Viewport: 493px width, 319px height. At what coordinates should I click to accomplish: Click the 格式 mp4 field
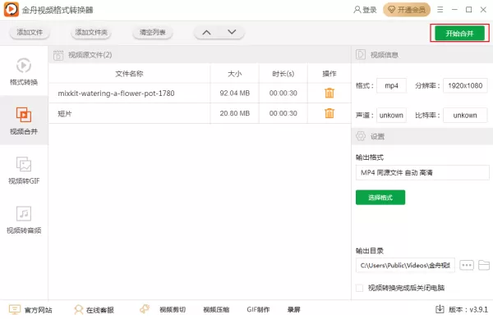[391, 85]
